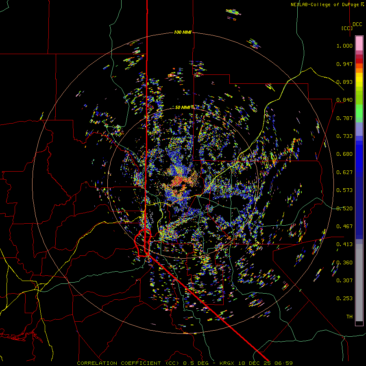Select the 0.360 legend value
Image resolution: width=366 pixels, height=366 pixels.
(x=344, y=263)
